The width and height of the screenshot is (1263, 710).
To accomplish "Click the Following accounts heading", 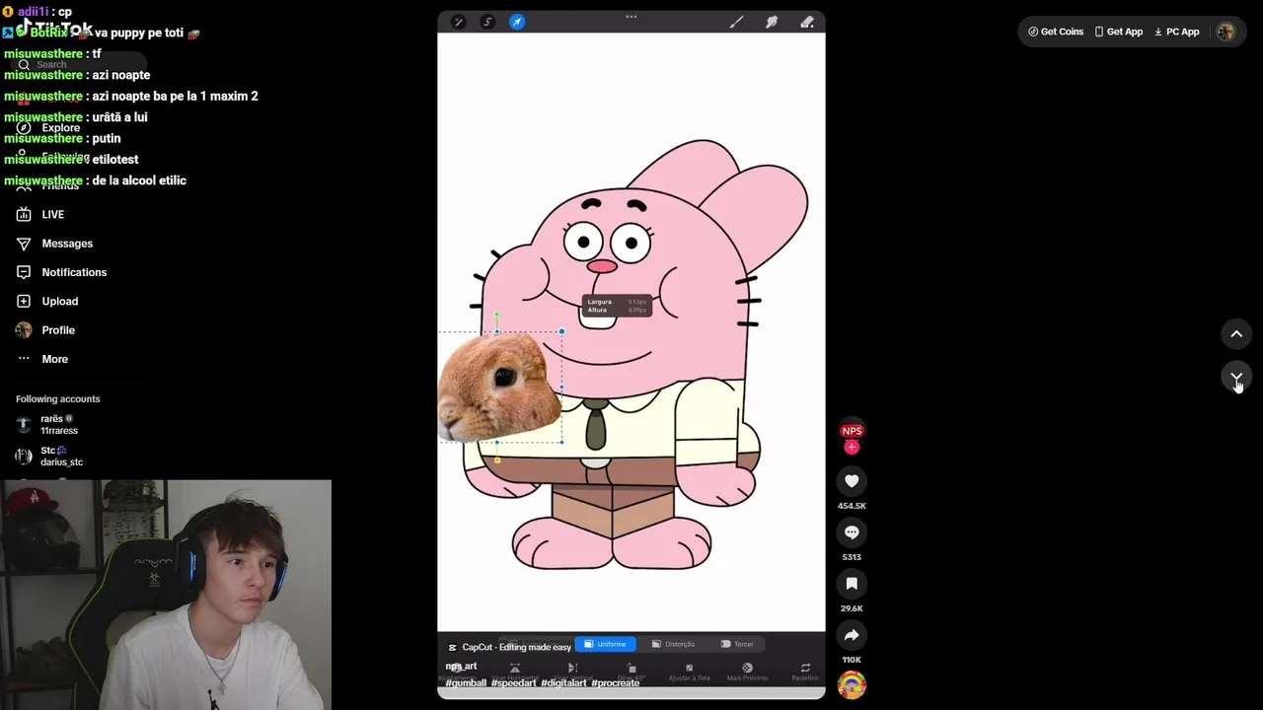I will pyautogui.click(x=58, y=398).
